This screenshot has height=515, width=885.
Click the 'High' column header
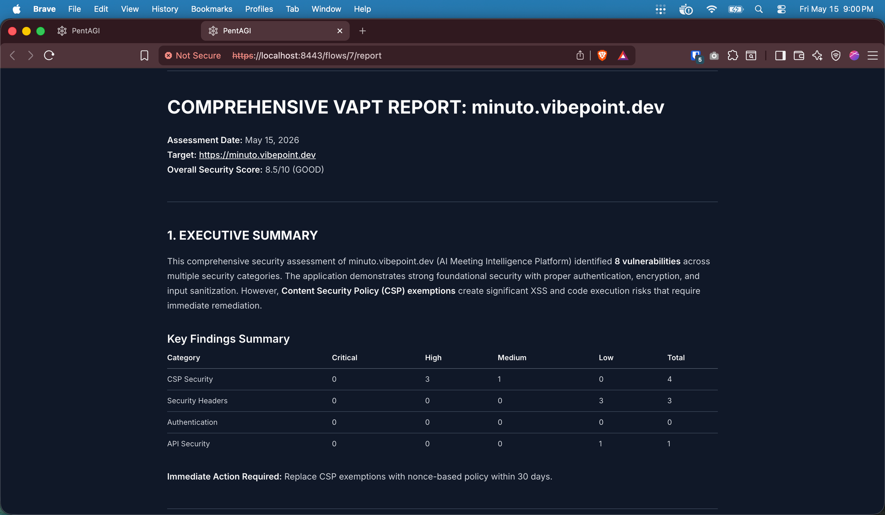click(433, 358)
